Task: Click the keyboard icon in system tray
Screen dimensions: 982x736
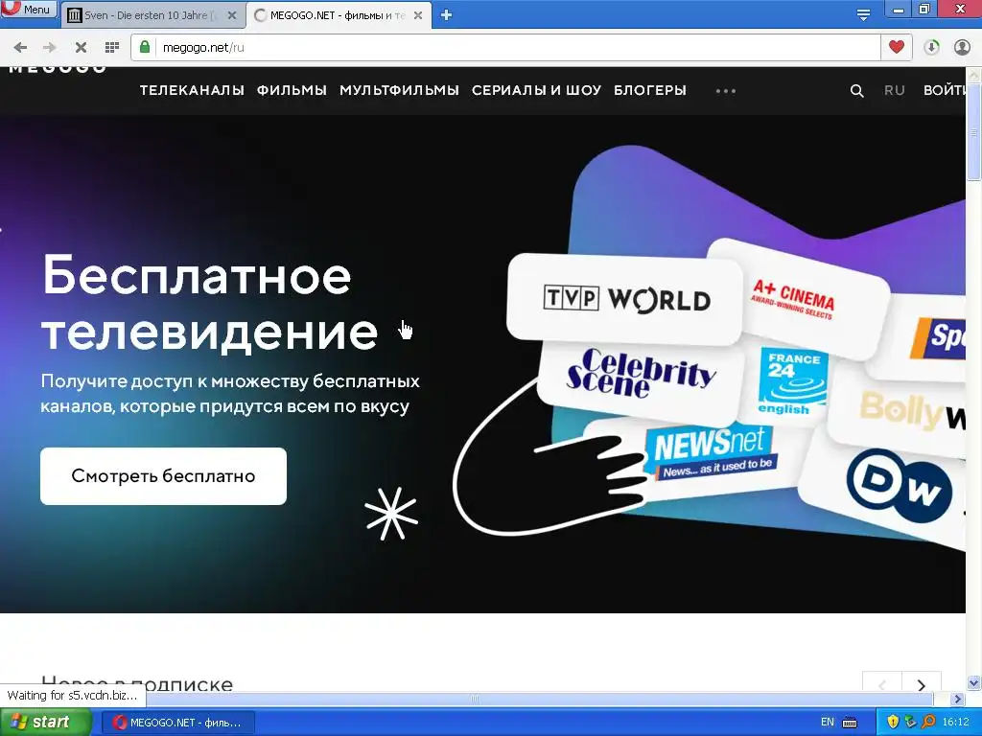Action: point(850,723)
